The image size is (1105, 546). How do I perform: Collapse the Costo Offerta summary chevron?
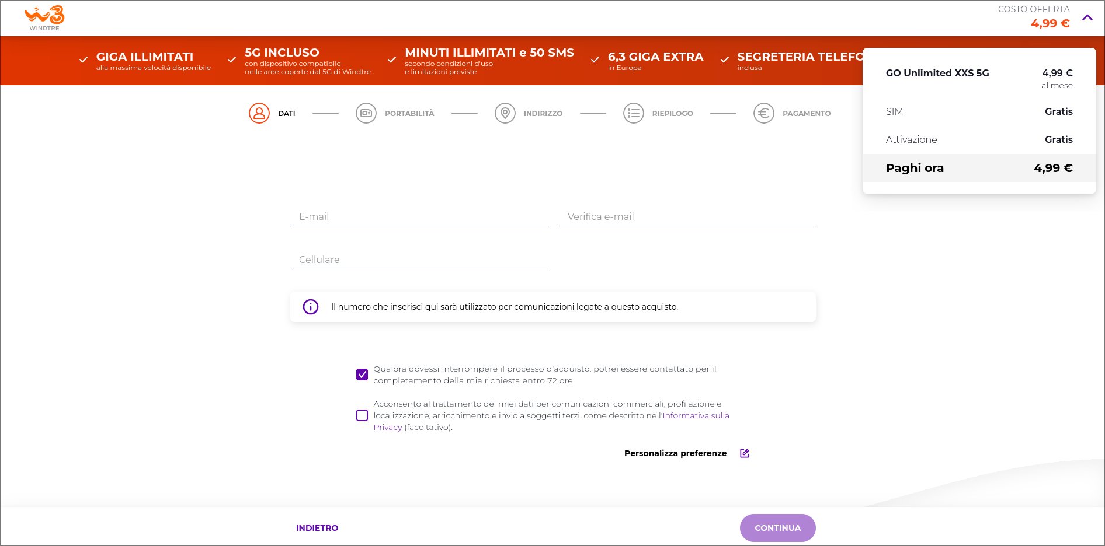coord(1087,17)
